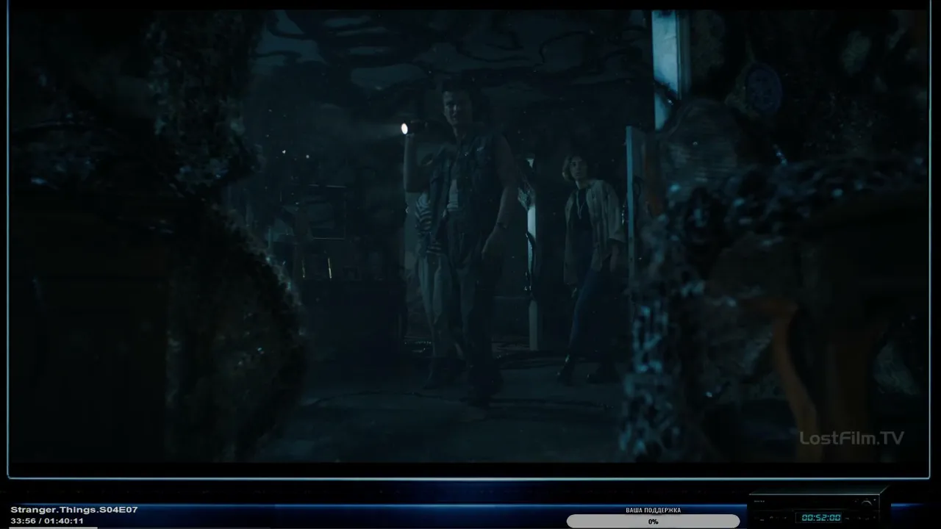Click the 00:52:00 digital clock display
941x529 pixels.
820,517
